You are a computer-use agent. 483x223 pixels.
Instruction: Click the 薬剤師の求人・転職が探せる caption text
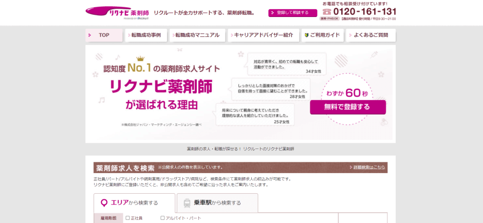click(240, 149)
